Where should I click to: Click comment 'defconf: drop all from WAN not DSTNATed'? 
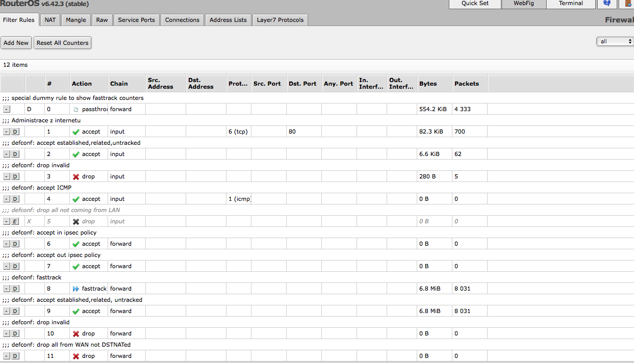coord(71,345)
